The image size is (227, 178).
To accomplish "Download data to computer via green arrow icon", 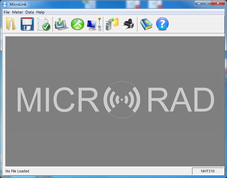I will coord(61,24).
